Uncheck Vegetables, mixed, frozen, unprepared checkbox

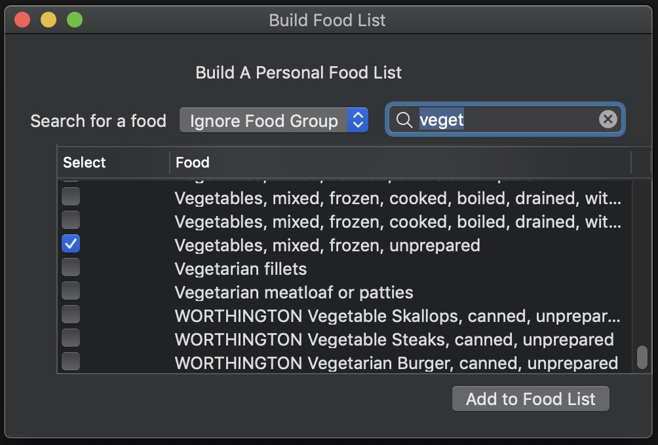click(x=71, y=245)
